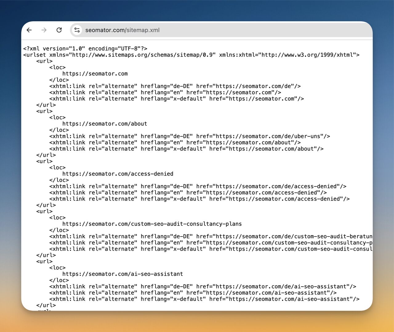This screenshot has width=394, height=332.
Task: Reload the sitemap page
Action: coord(59,30)
